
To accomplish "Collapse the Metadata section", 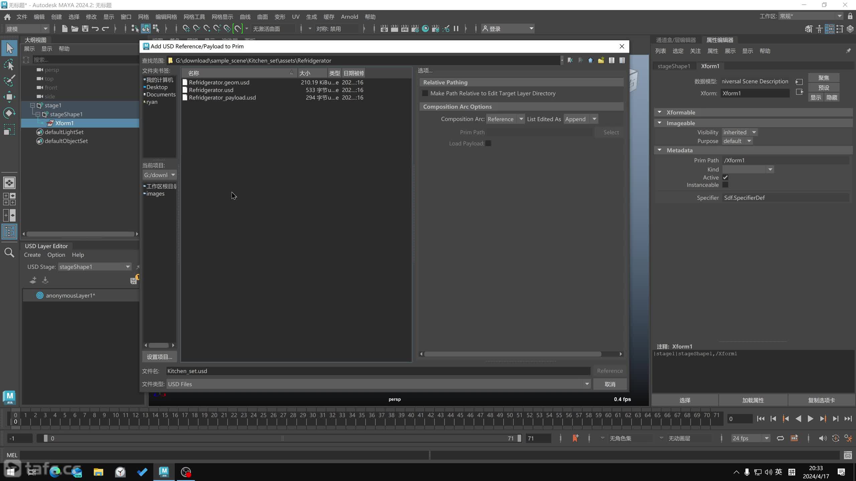I will click(659, 150).
